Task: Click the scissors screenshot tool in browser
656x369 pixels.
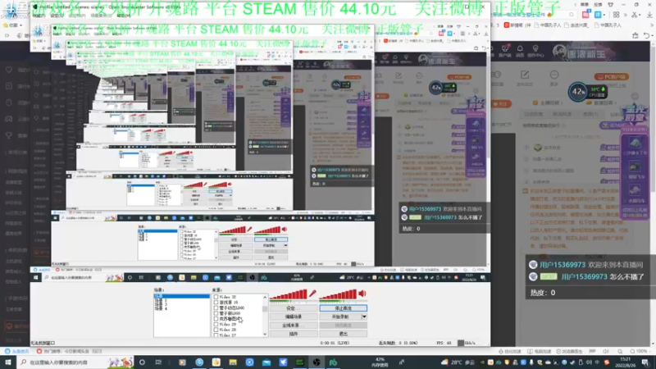Action: click(634, 15)
